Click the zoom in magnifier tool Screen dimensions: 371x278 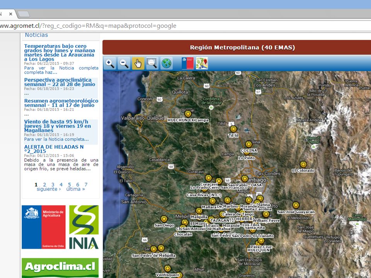tap(109, 63)
